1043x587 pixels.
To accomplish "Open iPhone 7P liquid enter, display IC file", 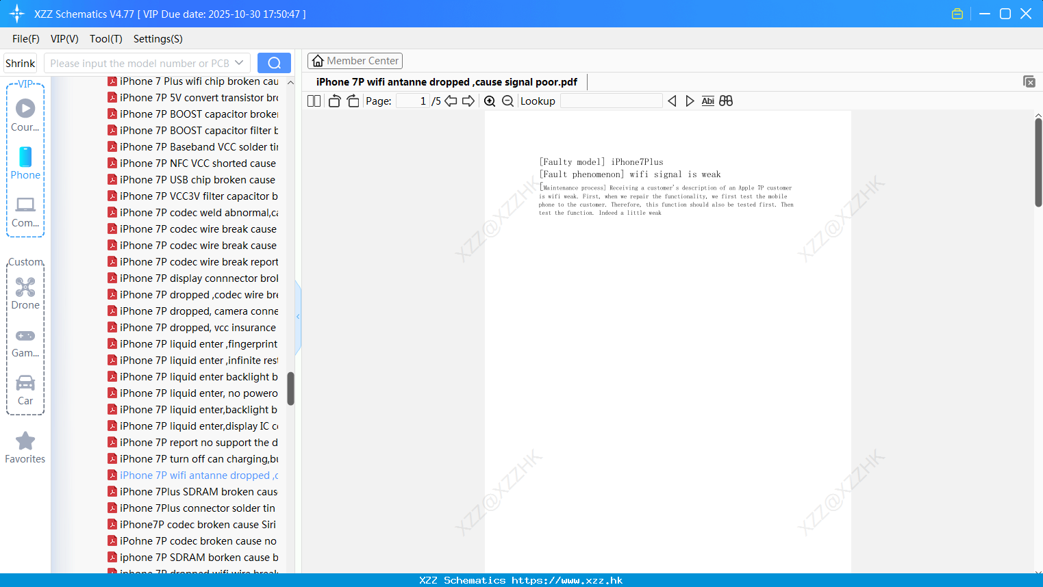I will coord(193,426).
